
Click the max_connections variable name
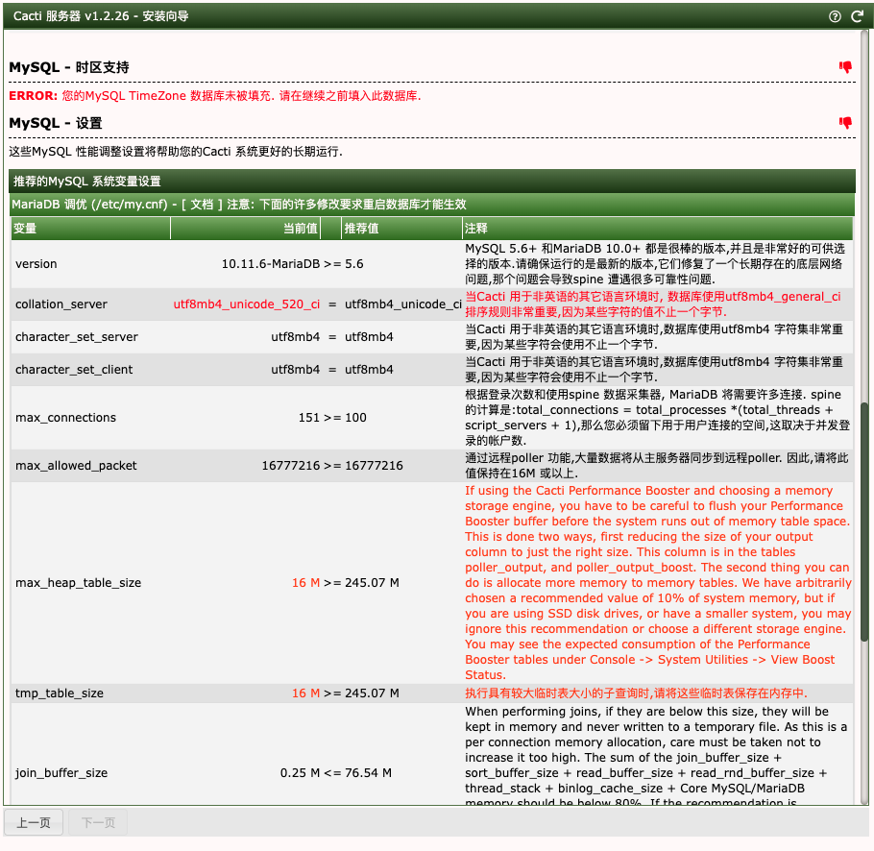(65, 418)
